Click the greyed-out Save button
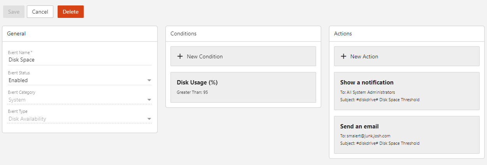The image size is (487, 165). click(14, 12)
